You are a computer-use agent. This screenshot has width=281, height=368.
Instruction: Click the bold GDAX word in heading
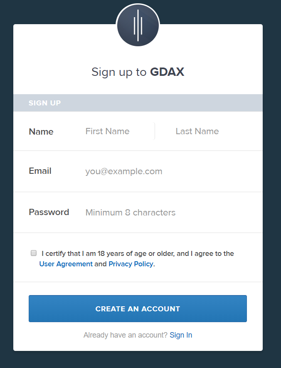[167, 72]
